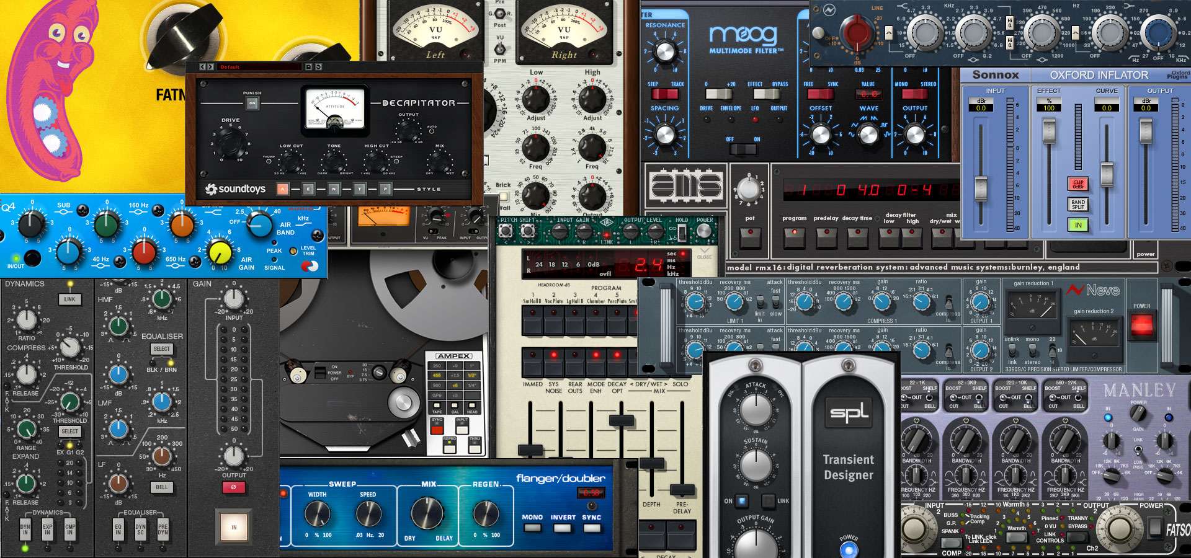Image resolution: width=1191 pixels, height=558 pixels.
Task: Toggle CMP IN on the channel strip
Action: point(70,529)
